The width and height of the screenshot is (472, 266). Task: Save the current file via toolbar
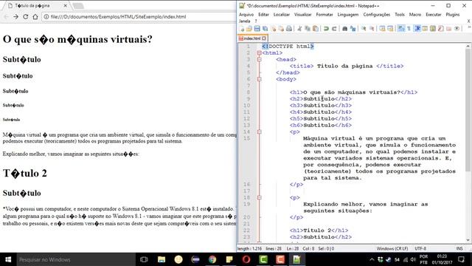click(x=257, y=29)
